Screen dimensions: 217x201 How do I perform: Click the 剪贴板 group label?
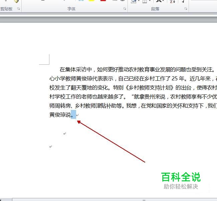(x=6, y=9)
